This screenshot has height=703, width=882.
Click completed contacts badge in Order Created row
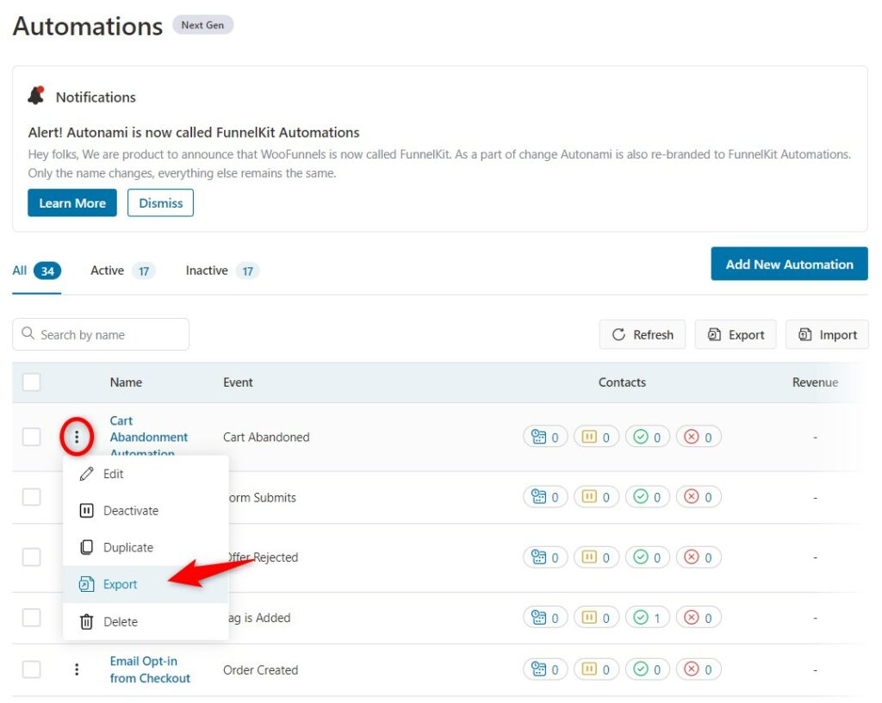click(648, 669)
